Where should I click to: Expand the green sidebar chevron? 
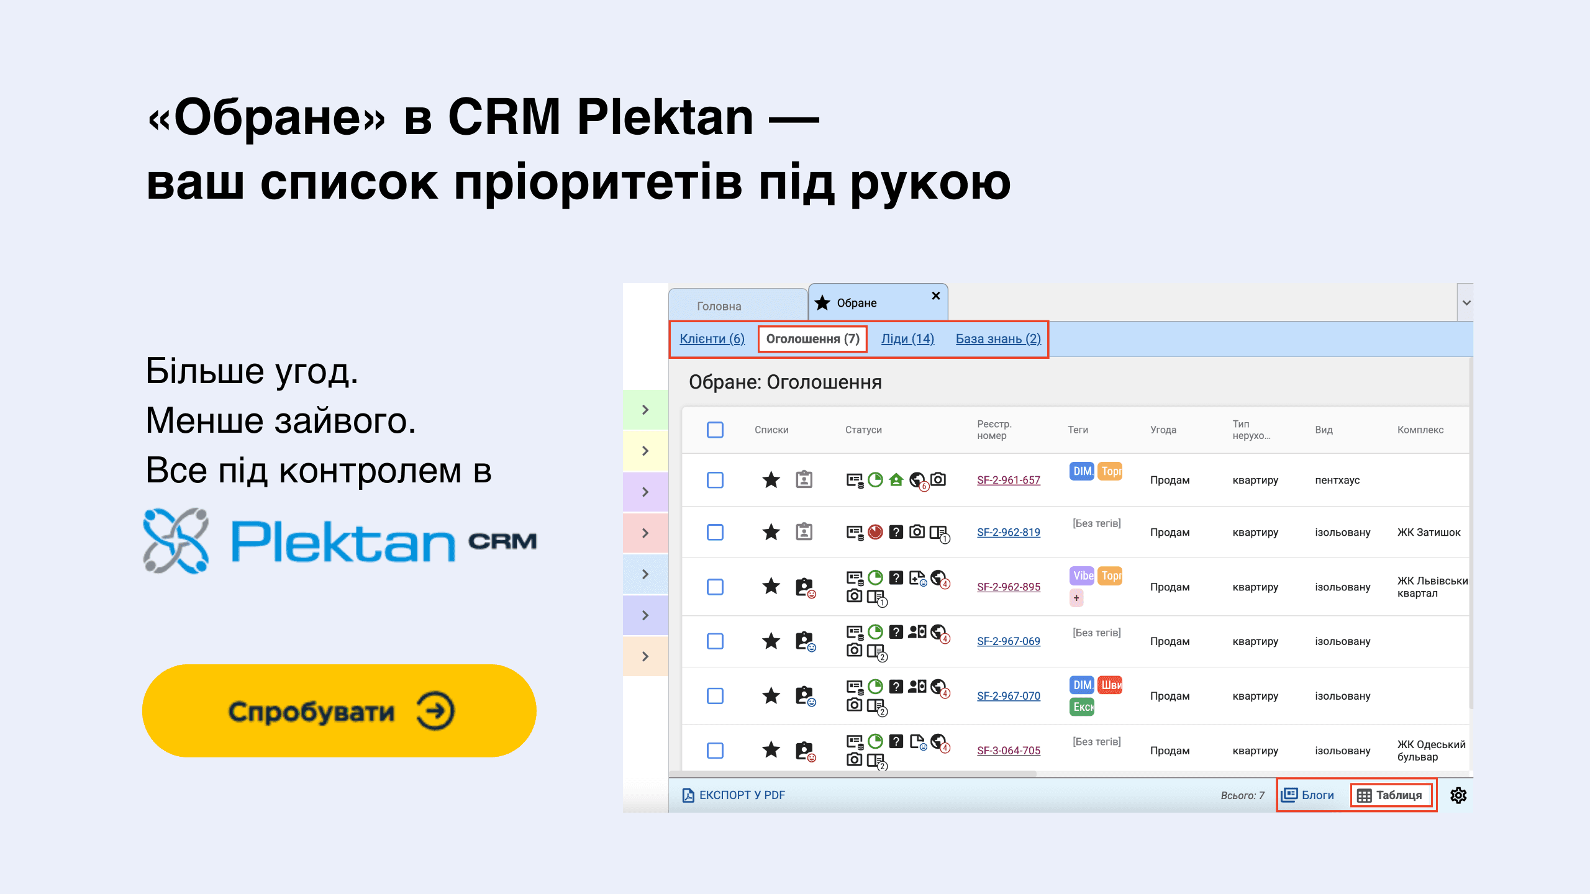pos(645,410)
